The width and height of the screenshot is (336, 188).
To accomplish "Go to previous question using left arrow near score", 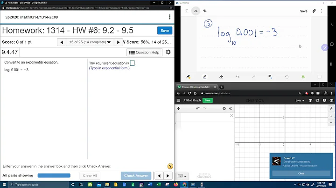I will coord(62,42).
